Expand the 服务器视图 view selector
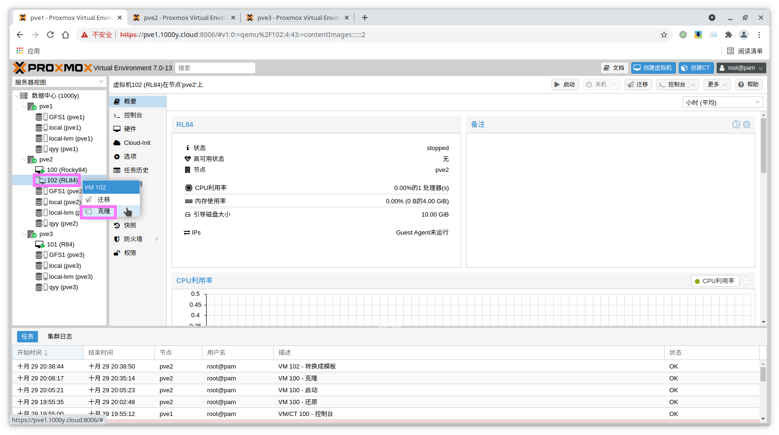 point(59,82)
